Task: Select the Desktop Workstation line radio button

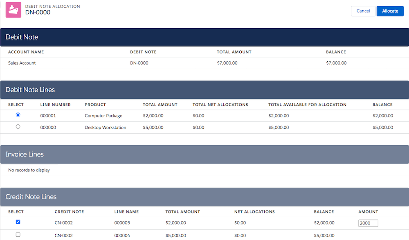Action: click(18, 126)
